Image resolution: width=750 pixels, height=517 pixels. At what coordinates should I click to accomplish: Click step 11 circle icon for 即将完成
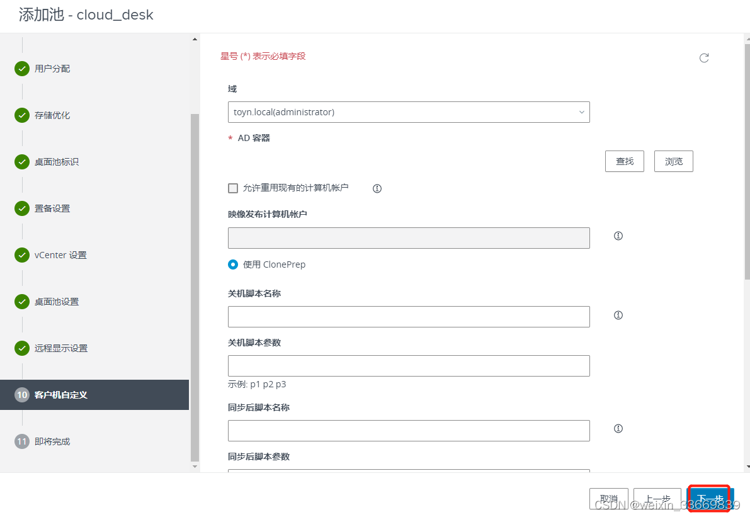point(22,441)
